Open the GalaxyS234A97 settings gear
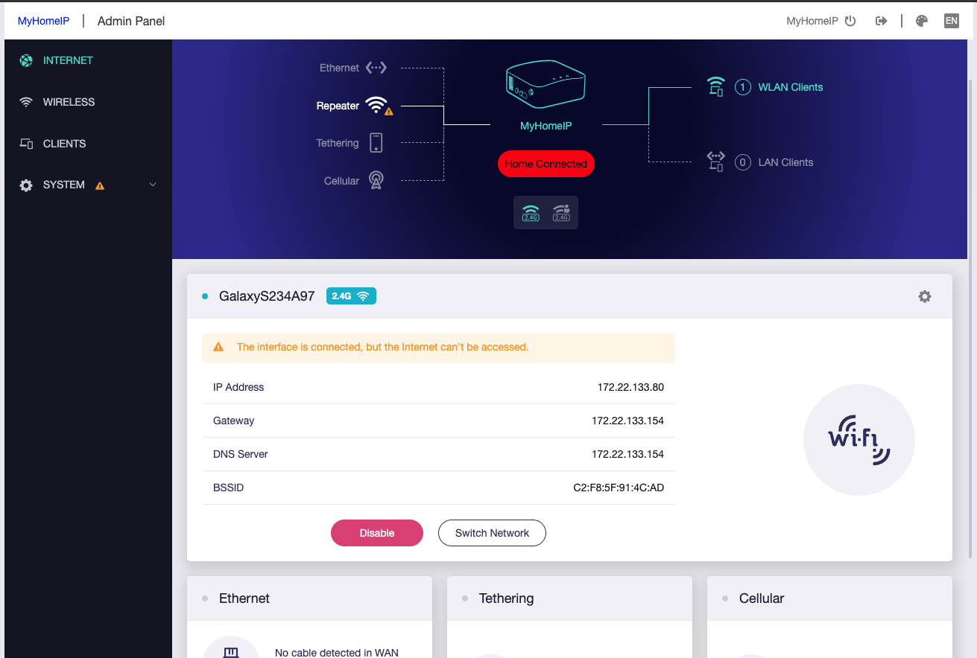 pyautogui.click(x=925, y=296)
